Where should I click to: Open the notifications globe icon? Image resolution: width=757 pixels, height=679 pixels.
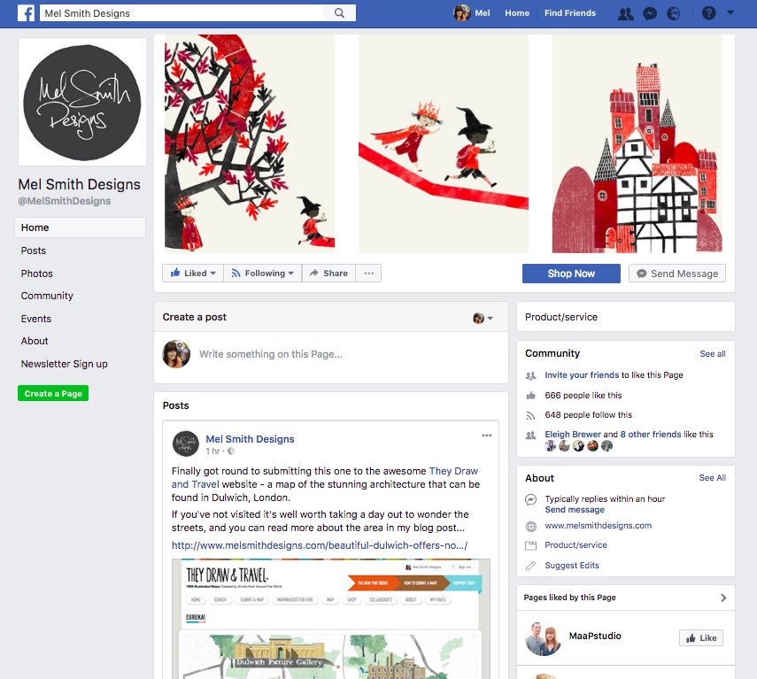pyautogui.click(x=674, y=13)
